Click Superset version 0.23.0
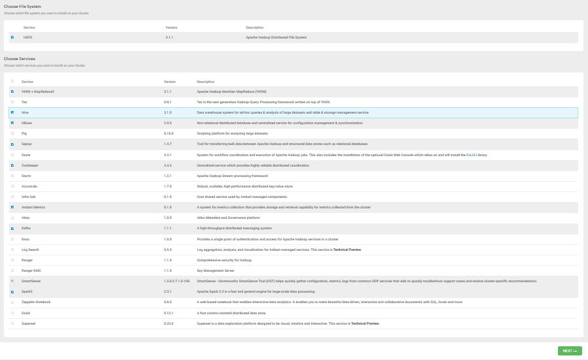This screenshot has height=360, width=588. 169,323
